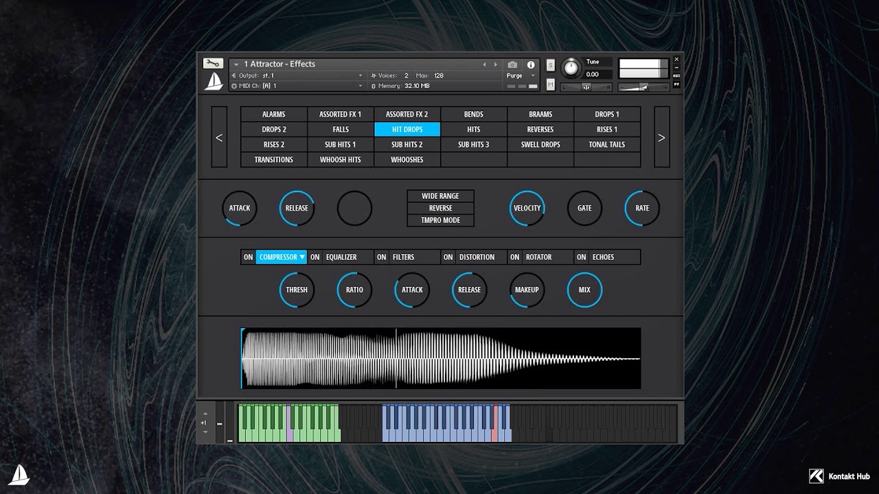Screen dimensions: 879x494
Task: Enable the REVERSE mode button
Action: click(440, 208)
